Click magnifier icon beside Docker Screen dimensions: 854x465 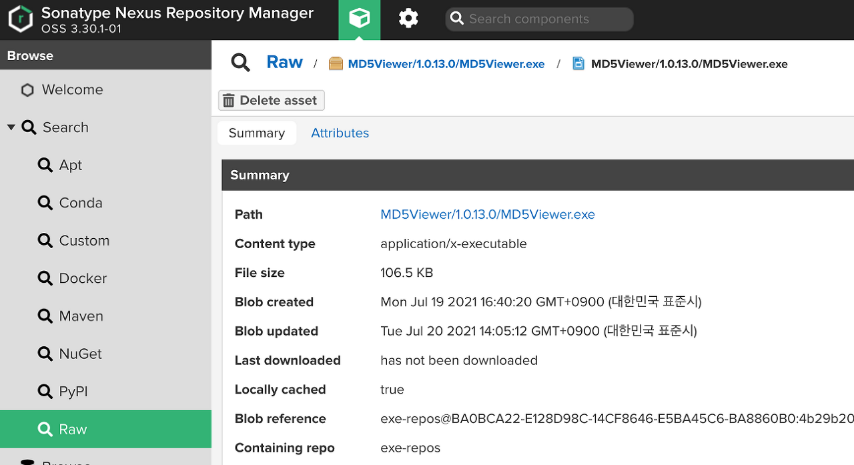(45, 278)
